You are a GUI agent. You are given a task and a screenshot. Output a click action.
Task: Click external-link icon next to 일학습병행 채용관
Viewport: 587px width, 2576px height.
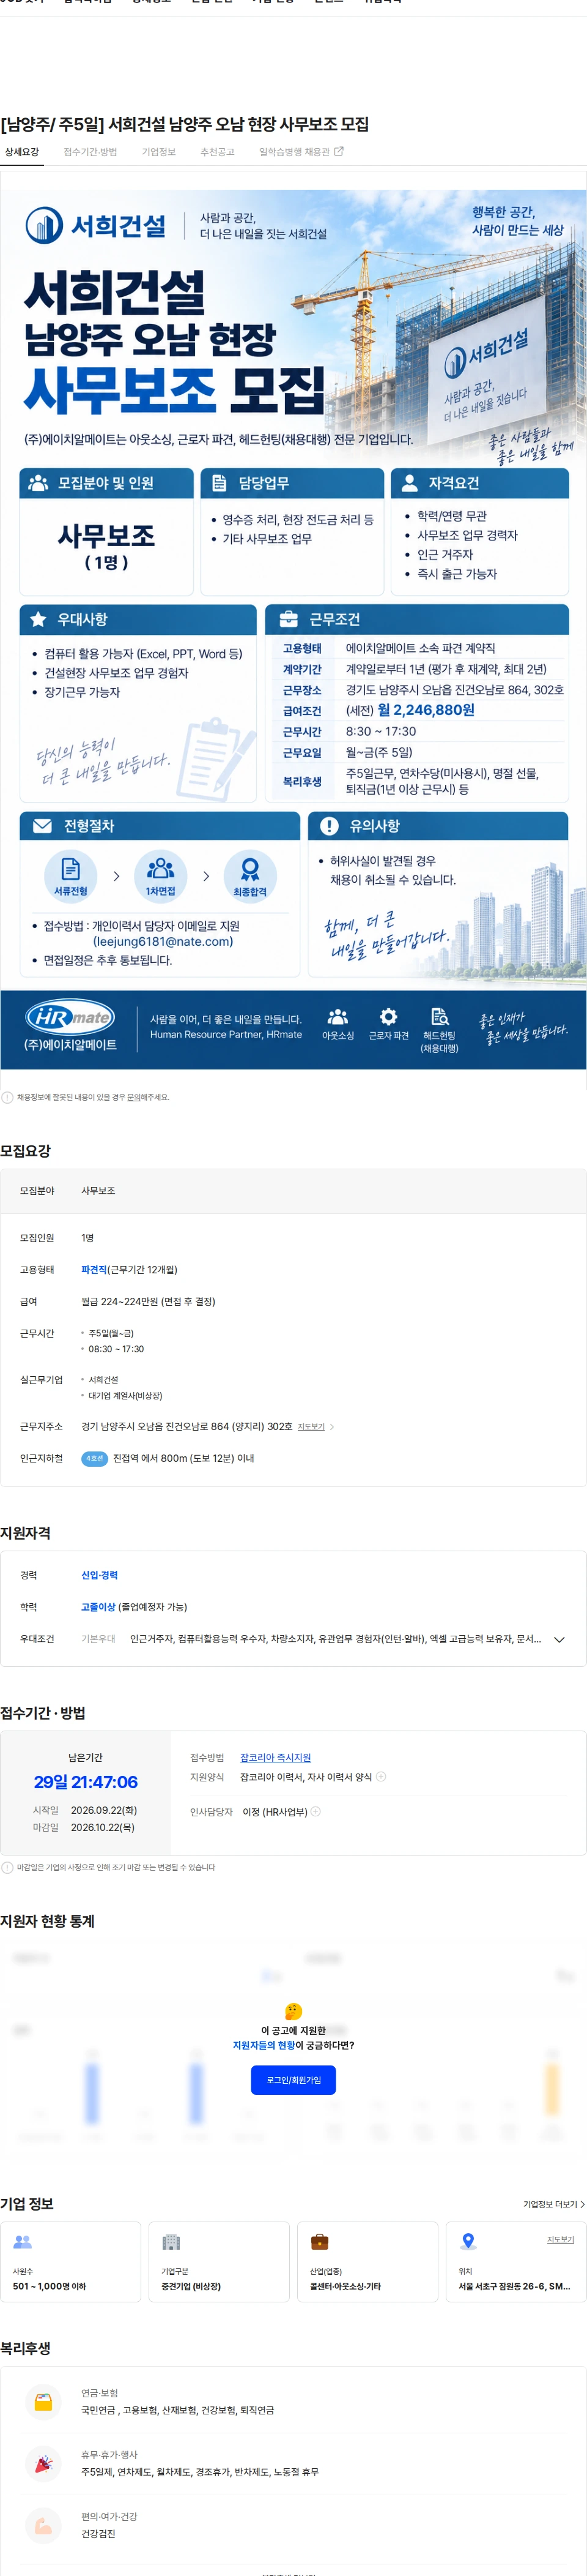pos(338,151)
